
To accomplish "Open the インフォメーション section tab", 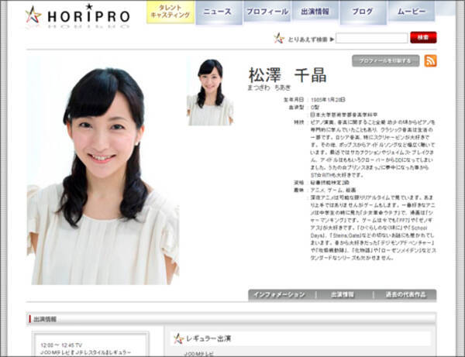I will [x=281, y=295].
